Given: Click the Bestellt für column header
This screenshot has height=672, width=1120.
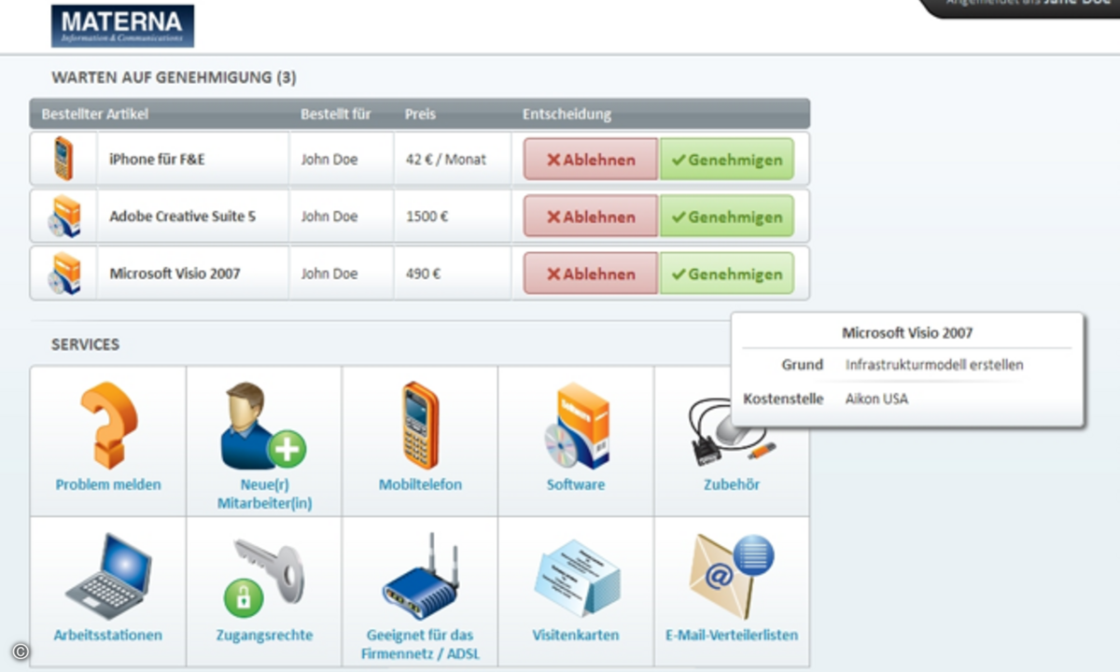Looking at the screenshot, I should (336, 114).
